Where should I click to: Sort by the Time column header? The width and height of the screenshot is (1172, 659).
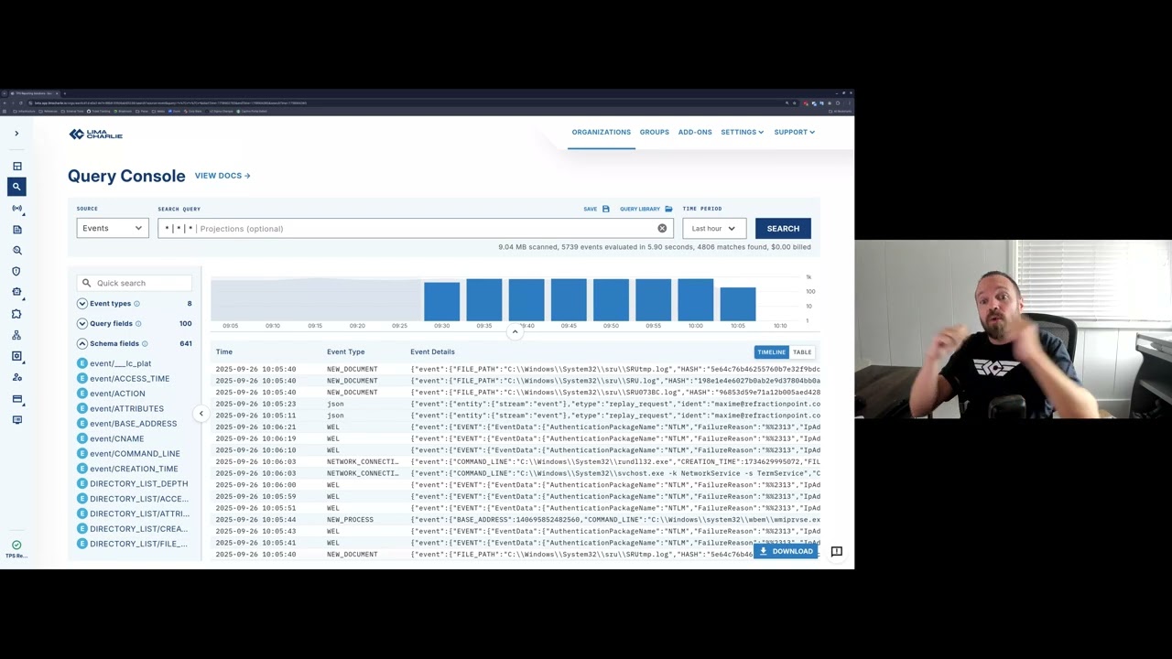[224, 351]
